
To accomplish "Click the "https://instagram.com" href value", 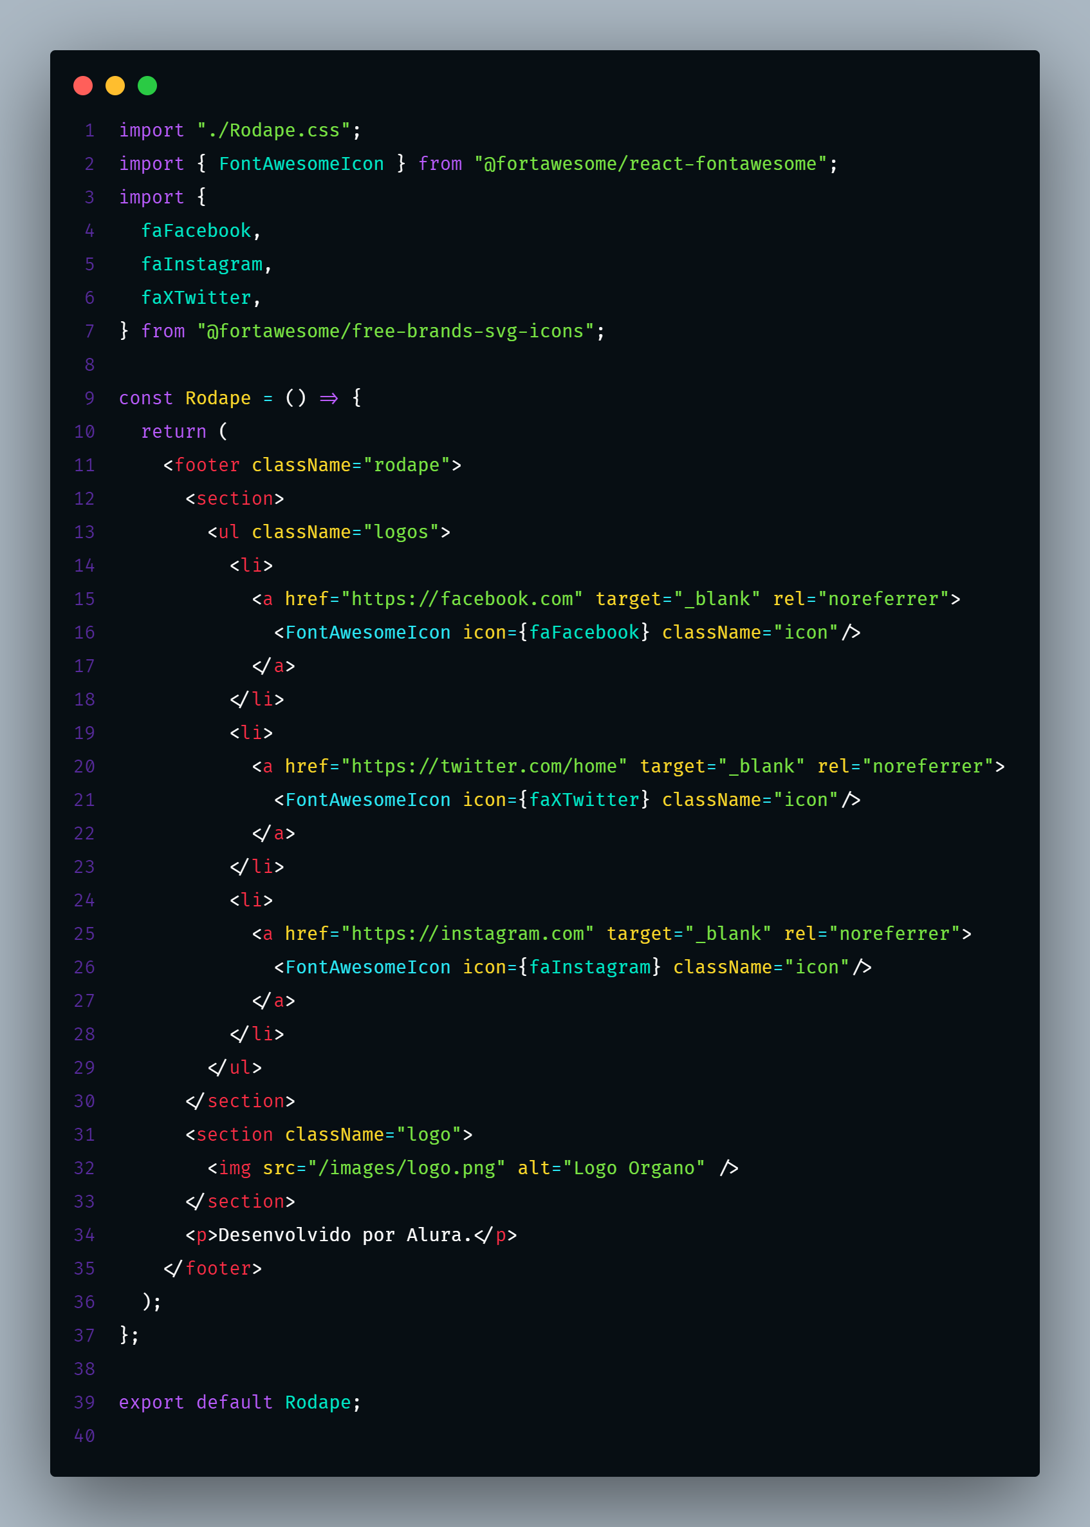I will tap(467, 933).
